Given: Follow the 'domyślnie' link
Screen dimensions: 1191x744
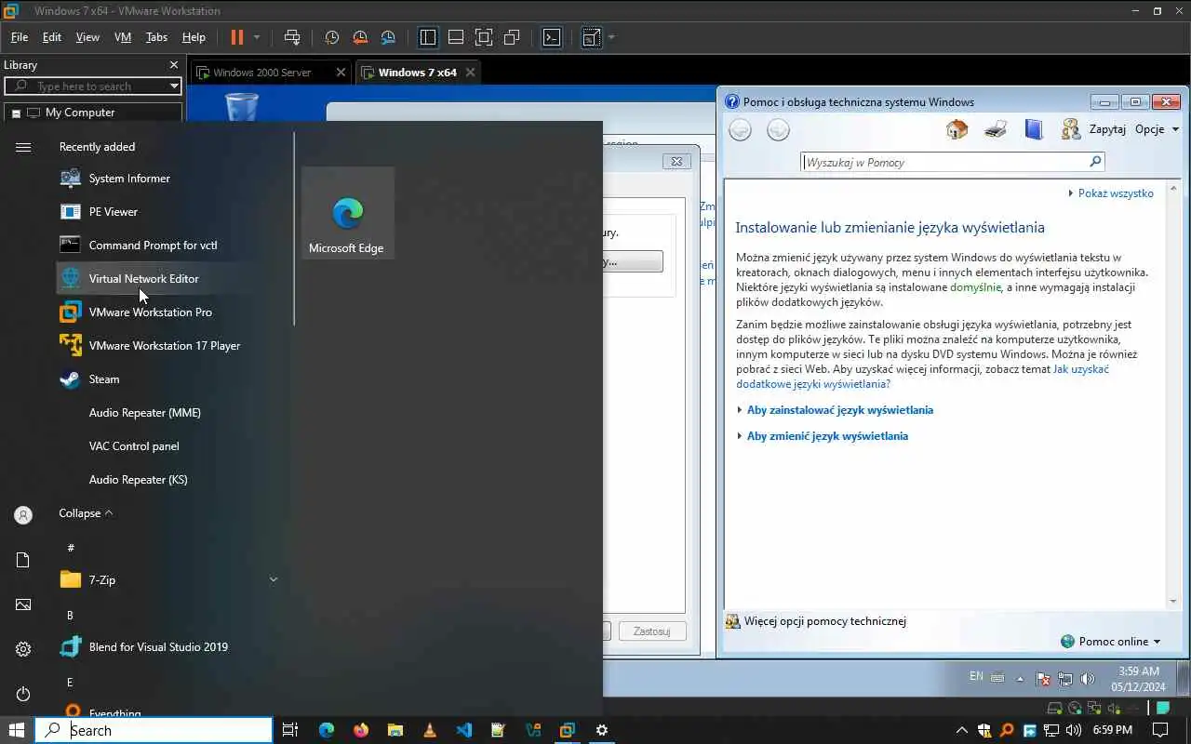Looking at the screenshot, I should (x=975, y=287).
